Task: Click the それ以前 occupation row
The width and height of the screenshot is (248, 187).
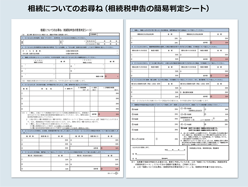Action: [70, 53]
